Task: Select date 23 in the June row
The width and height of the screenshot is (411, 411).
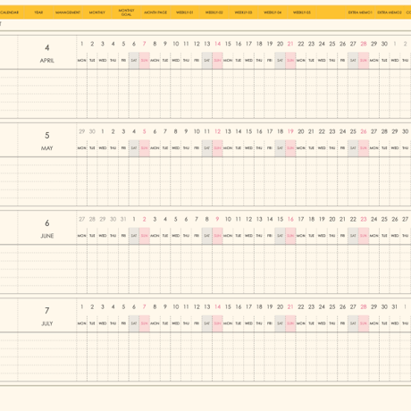Action: (x=364, y=219)
